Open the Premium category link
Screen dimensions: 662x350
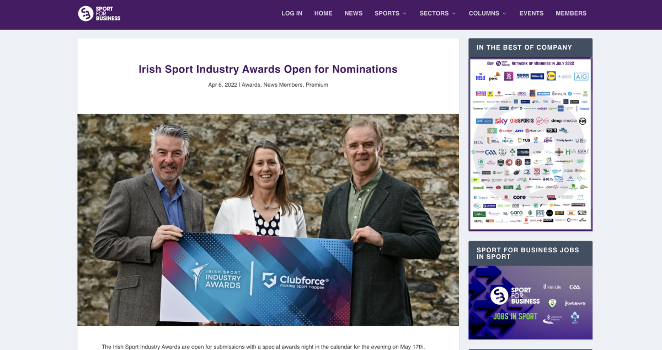point(317,85)
